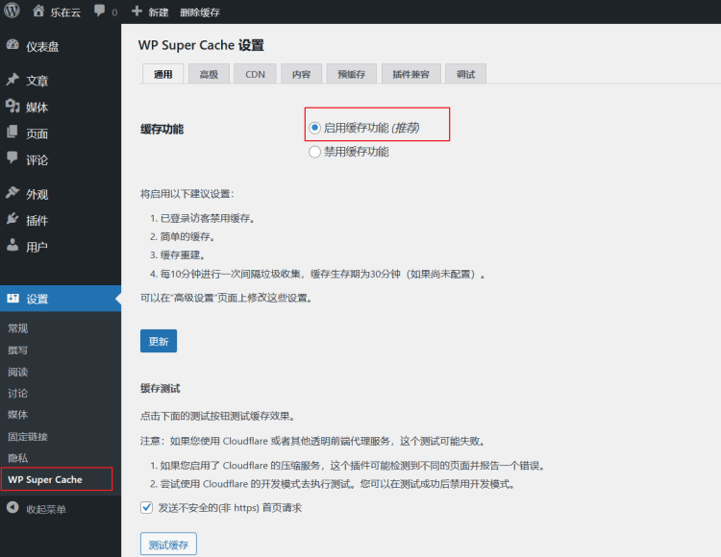Open 讨论 settings submenu
This screenshot has width=721, height=557.
click(x=17, y=393)
